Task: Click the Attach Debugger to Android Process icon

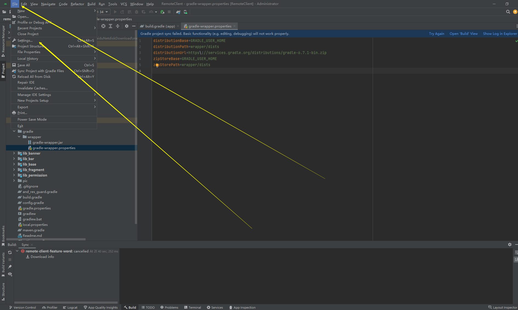Action: (x=162, y=12)
